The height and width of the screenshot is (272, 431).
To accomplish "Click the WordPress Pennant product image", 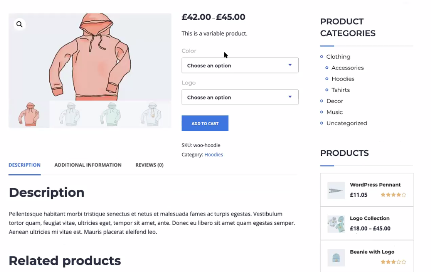I will pos(336,191).
